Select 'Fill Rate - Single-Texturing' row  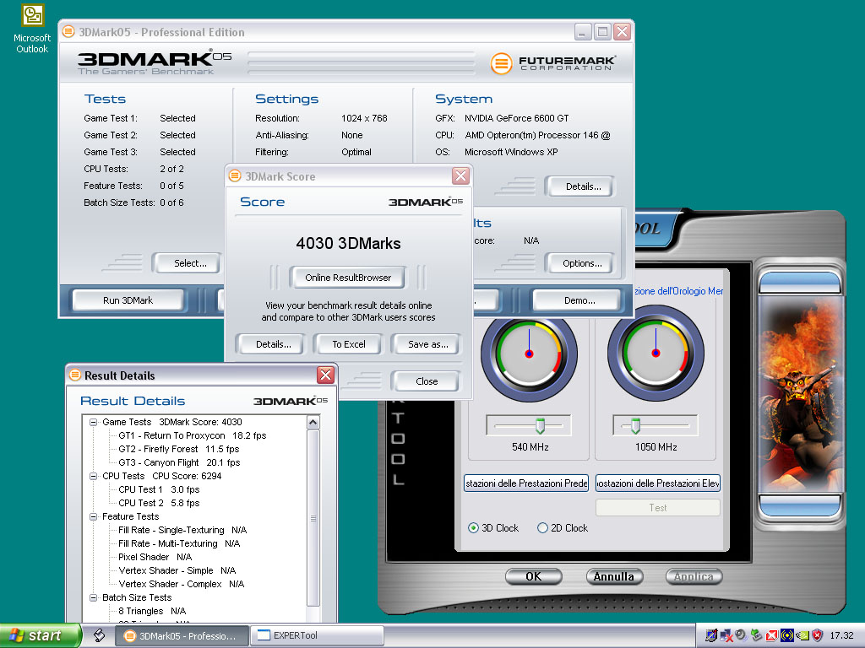[x=182, y=530]
